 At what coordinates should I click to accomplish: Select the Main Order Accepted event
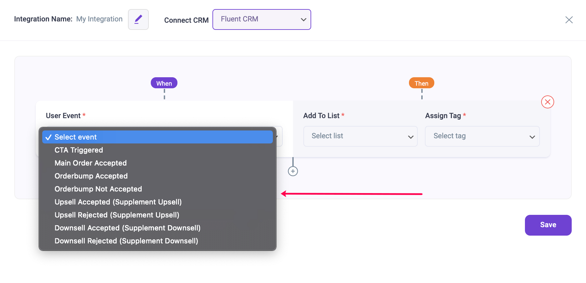[90, 163]
